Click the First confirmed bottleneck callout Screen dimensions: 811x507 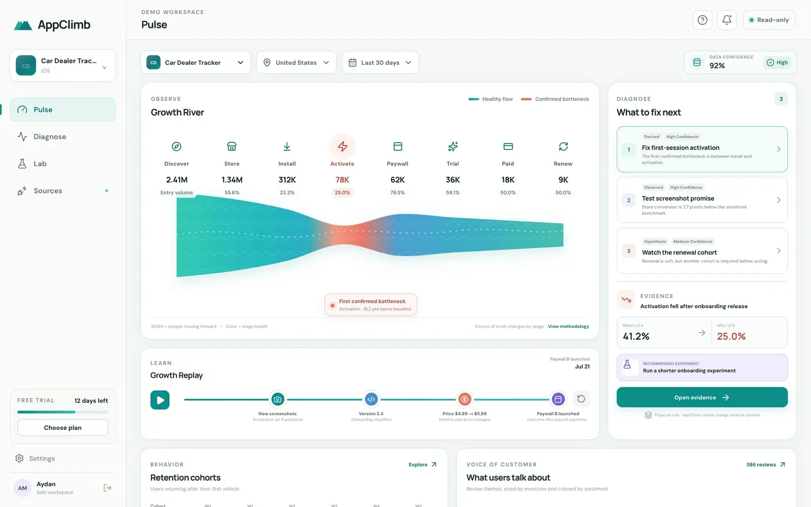[371, 305]
